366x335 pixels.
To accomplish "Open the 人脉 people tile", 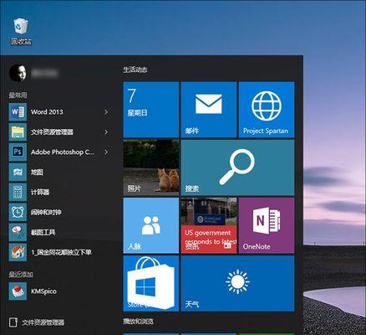I will click(x=151, y=225).
